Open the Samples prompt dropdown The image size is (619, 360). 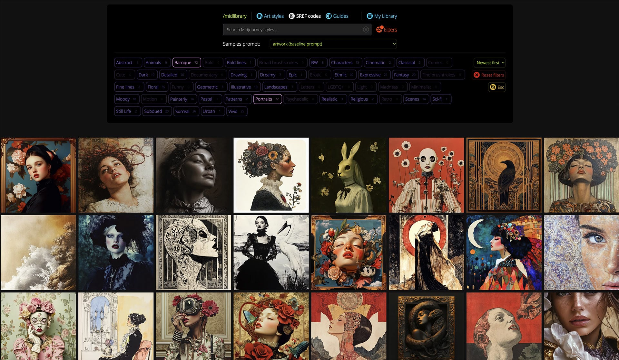pyautogui.click(x=333, y=44)
